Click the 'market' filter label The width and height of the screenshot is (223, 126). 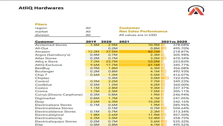coord(42,32)
